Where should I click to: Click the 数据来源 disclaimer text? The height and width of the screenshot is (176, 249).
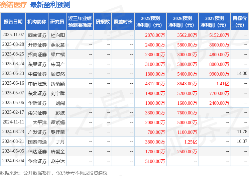[54, 173]
